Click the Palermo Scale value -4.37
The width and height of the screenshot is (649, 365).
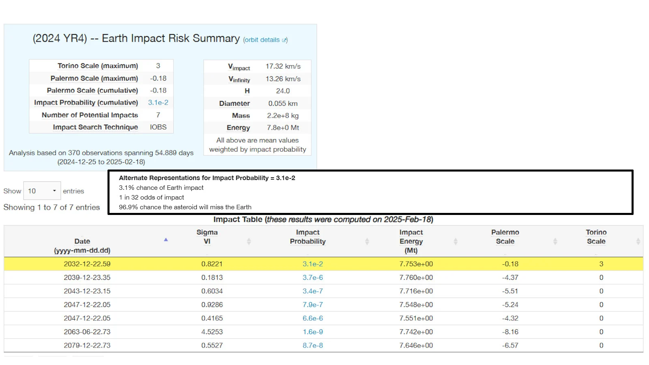coord(510,277)
